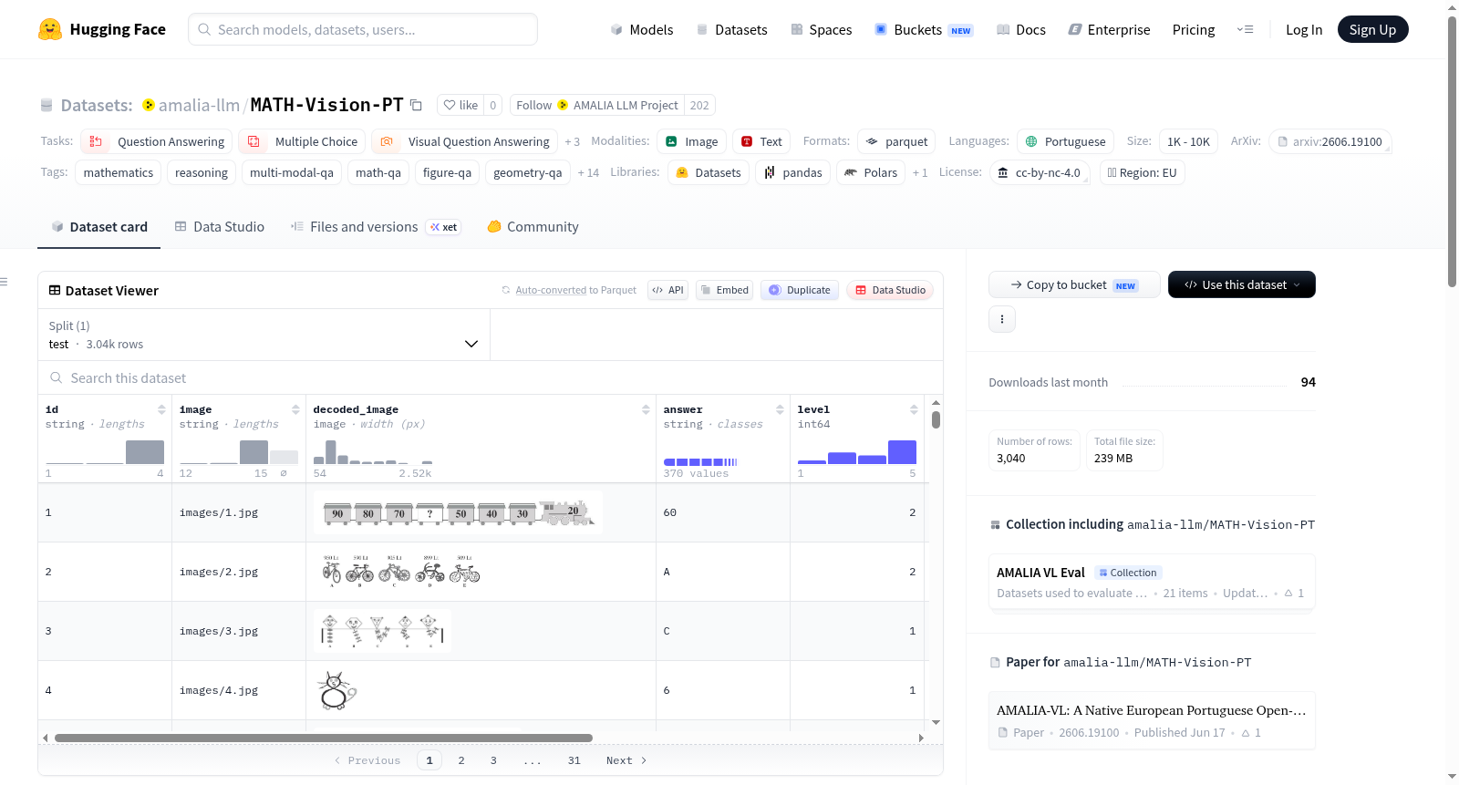
Task: Follow the AMALIA LLM Project
Action: click(597, 105)
